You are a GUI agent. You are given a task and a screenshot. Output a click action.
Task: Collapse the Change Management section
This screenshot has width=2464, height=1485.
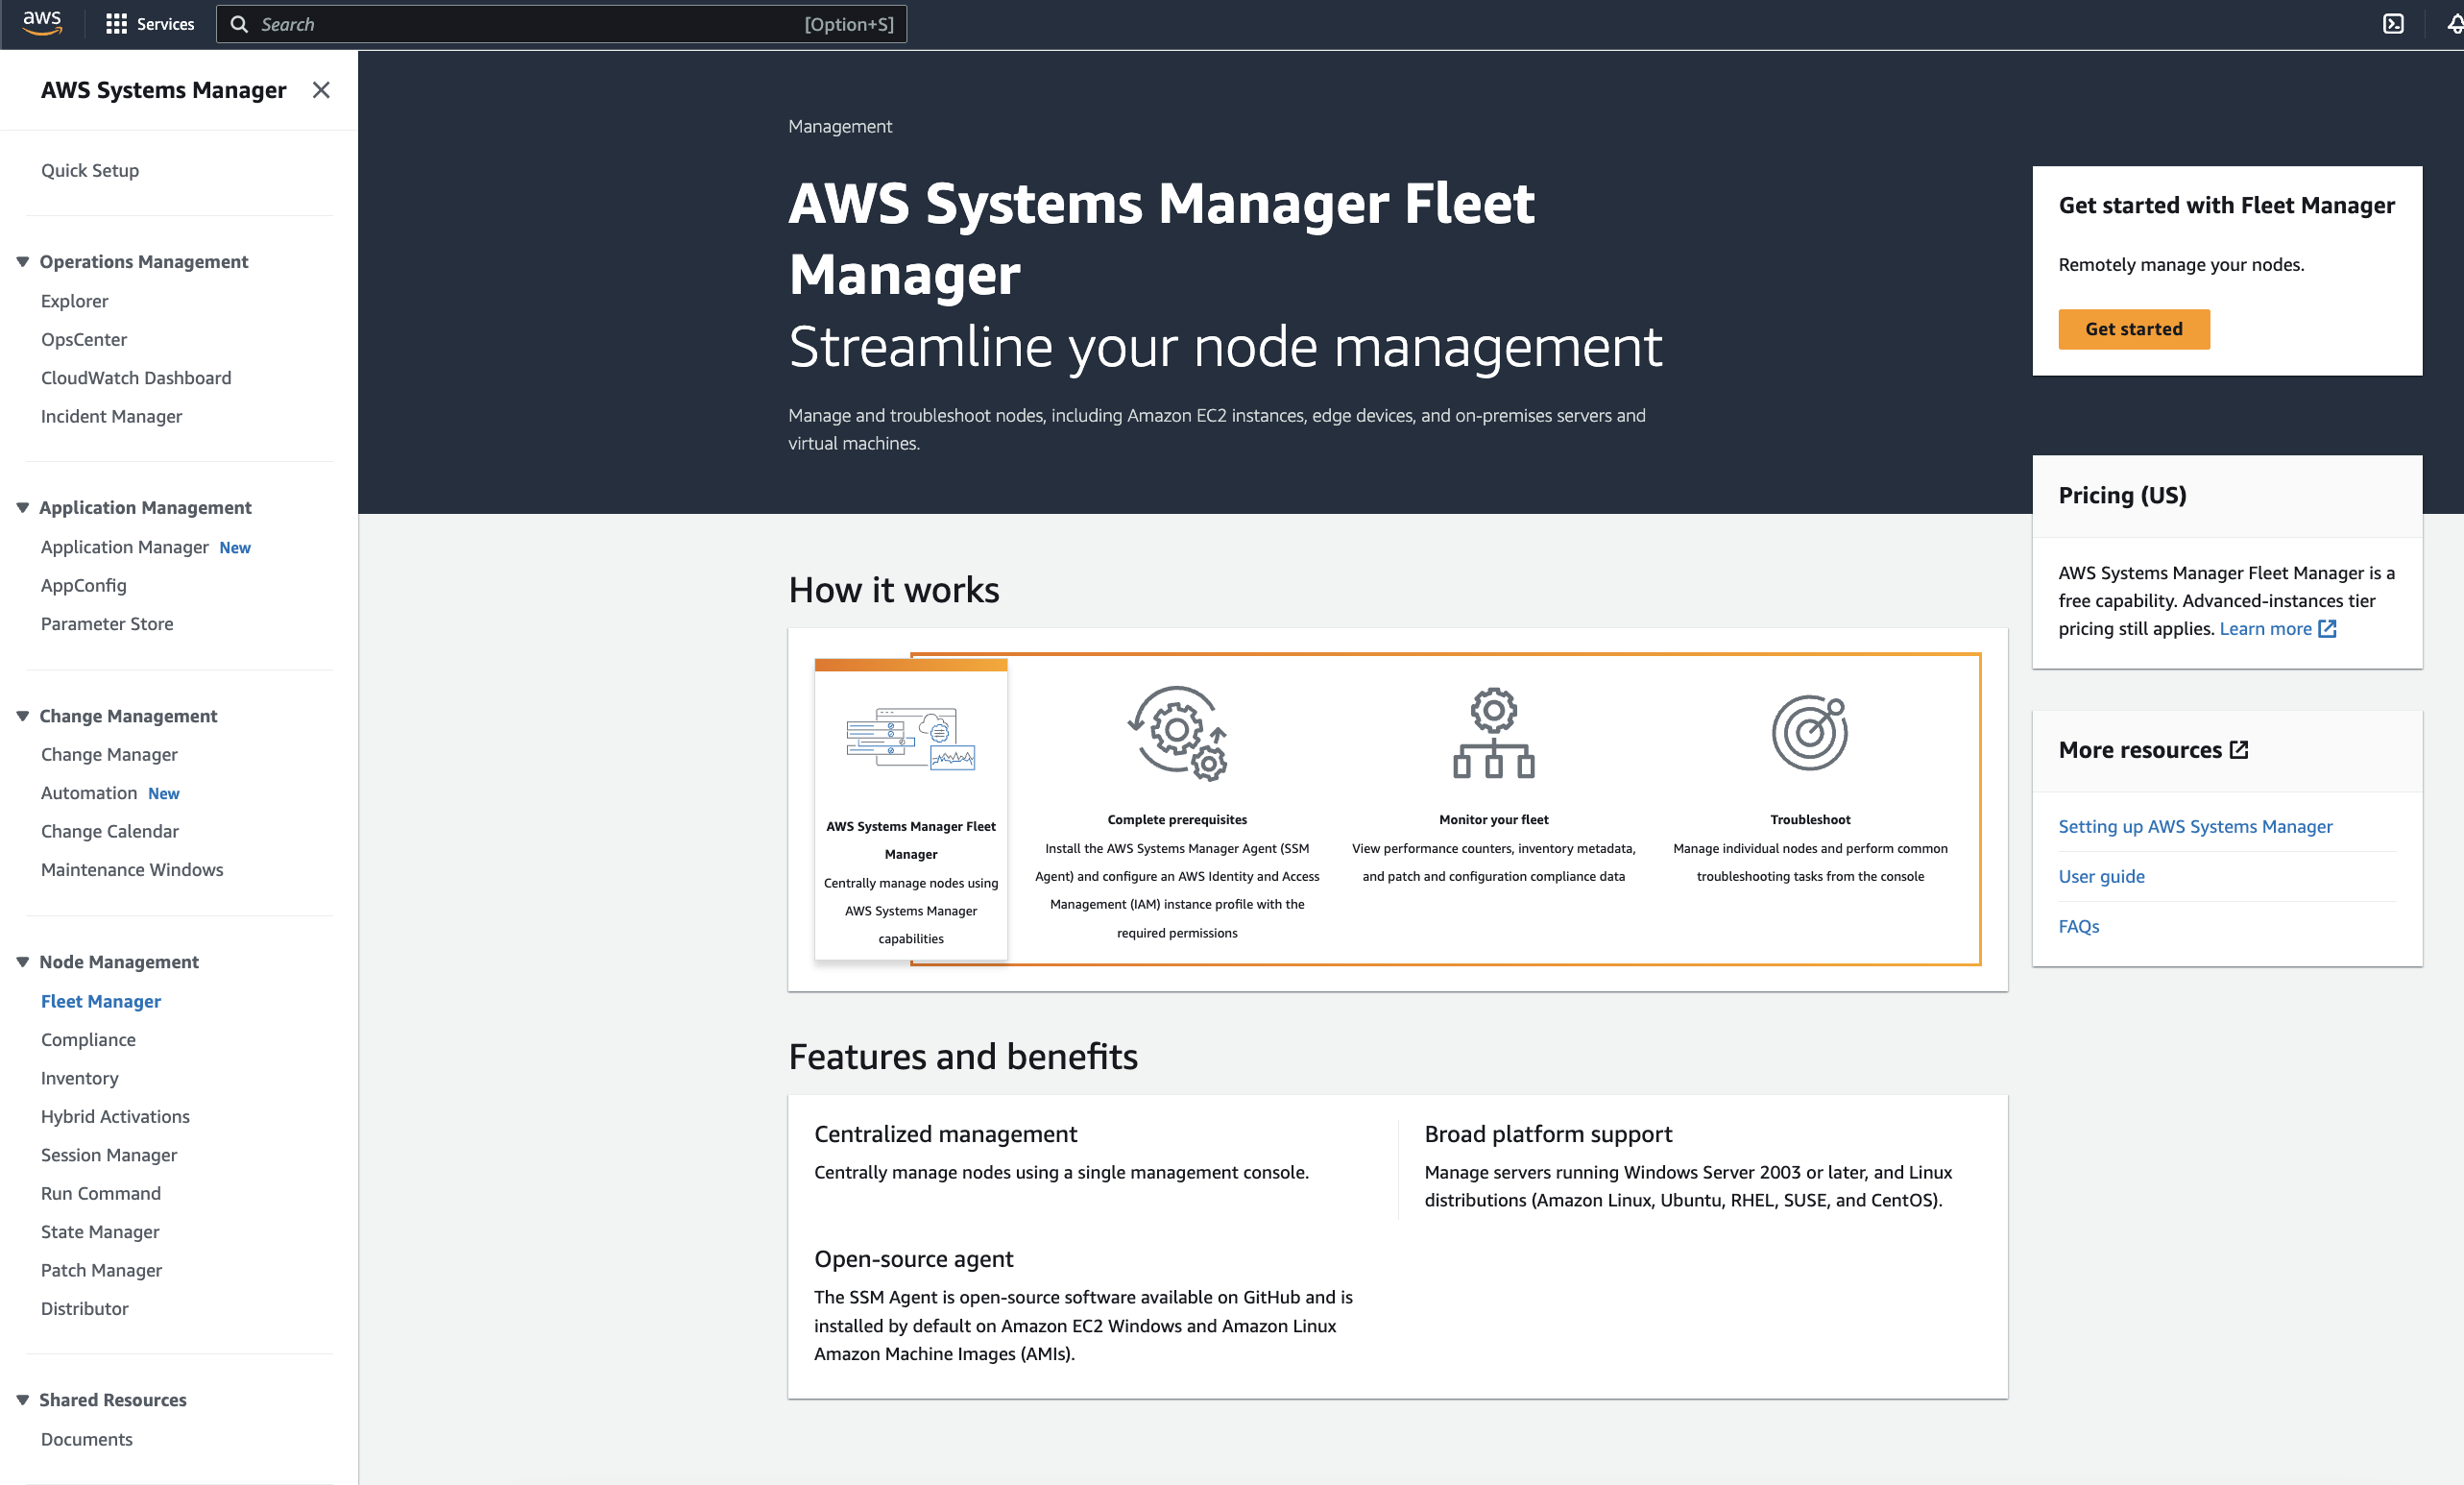(x=23, y=716)
